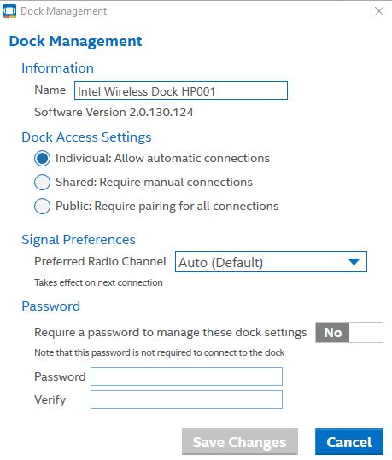392x460 pixels.
Task: Toggle the password requirement switch from No
Action: [x=349, y=332]
